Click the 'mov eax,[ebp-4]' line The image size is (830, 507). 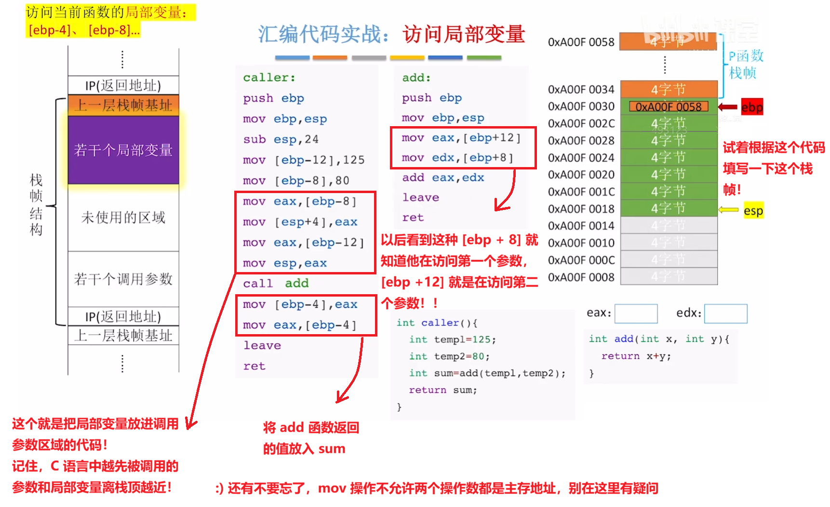[300, 325]
